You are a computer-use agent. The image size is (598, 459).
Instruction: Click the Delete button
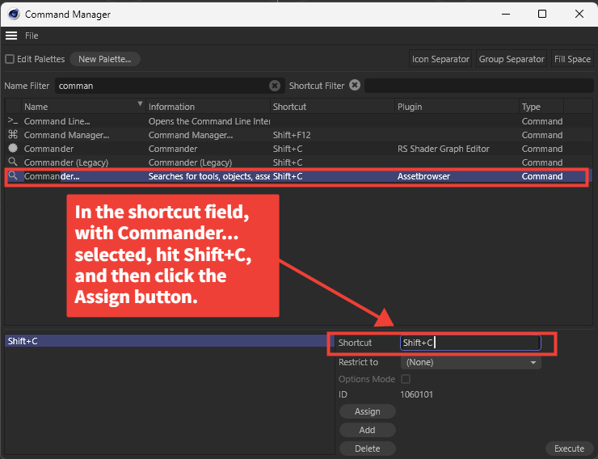(x=367, y=448)
